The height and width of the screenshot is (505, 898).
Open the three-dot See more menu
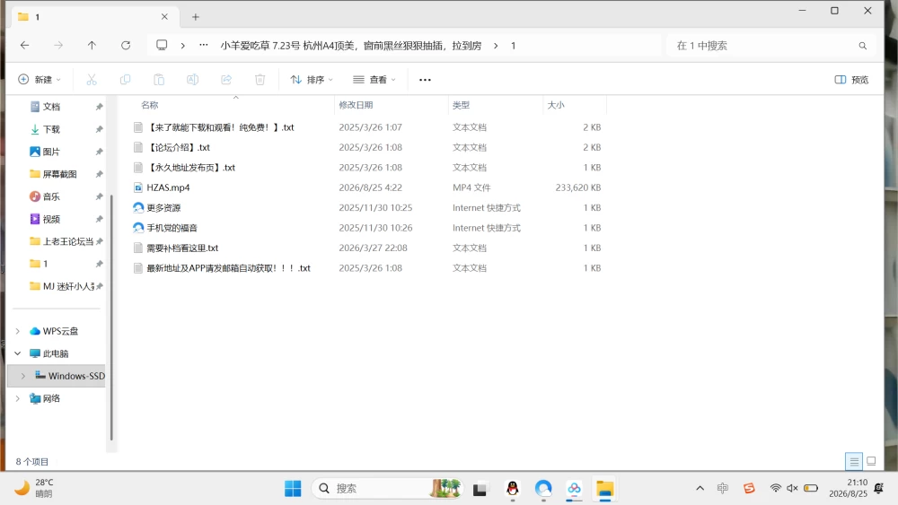point(425,80)
